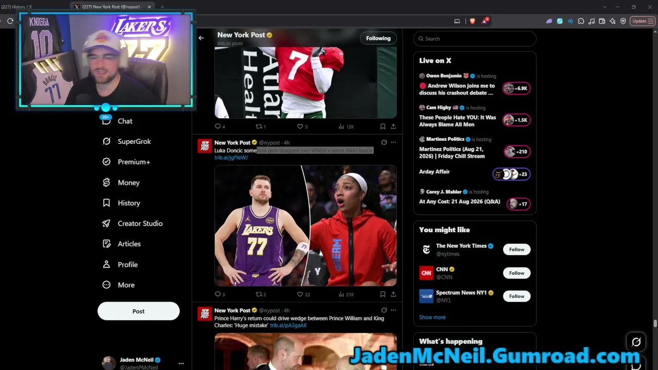Click Show more under You might like

432,317
